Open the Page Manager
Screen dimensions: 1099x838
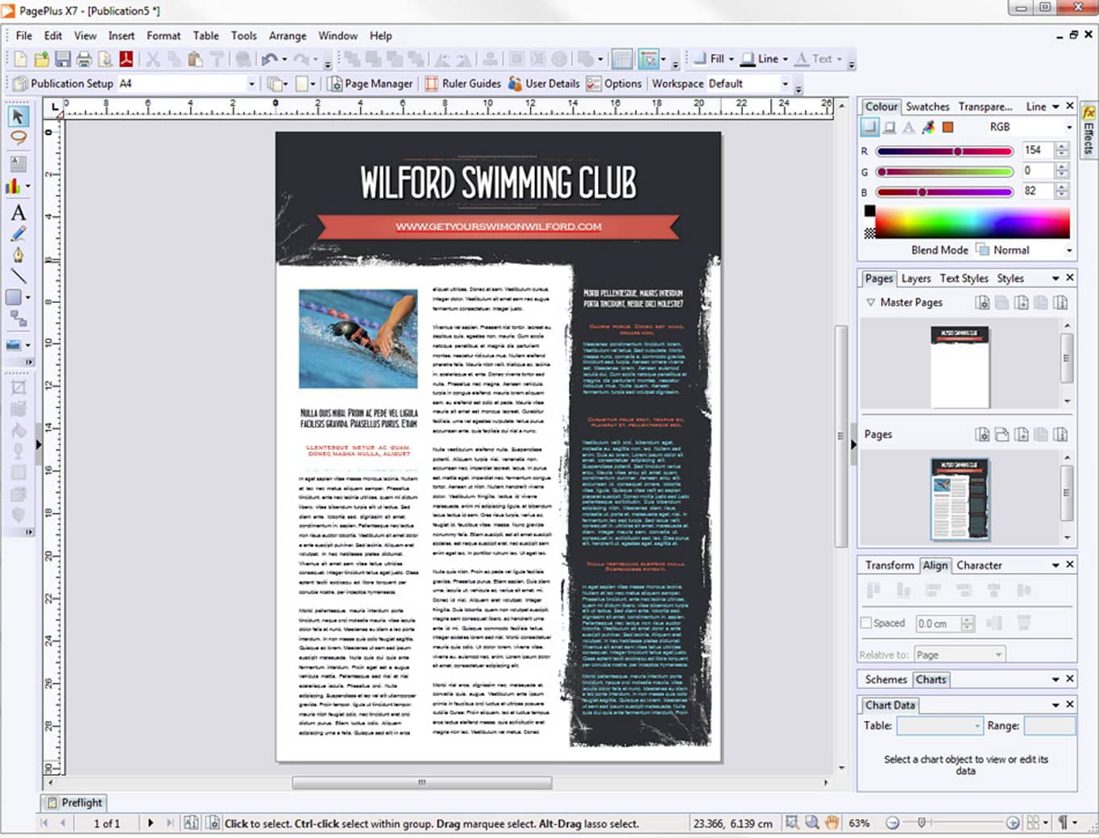click(371, 83)
